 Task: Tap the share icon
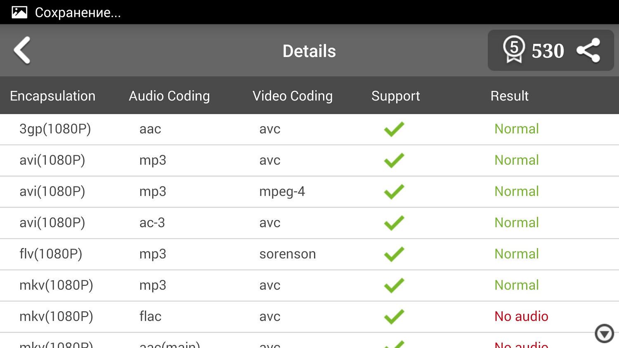[588, 50]
